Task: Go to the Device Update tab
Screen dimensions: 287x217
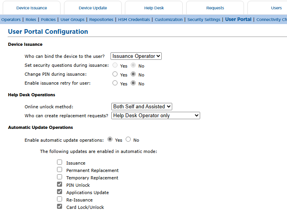Action: point(93,8)
